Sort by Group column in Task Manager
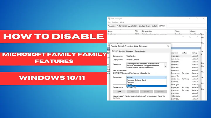The height and width of the screenshot is (118, 211). [197, 31]
